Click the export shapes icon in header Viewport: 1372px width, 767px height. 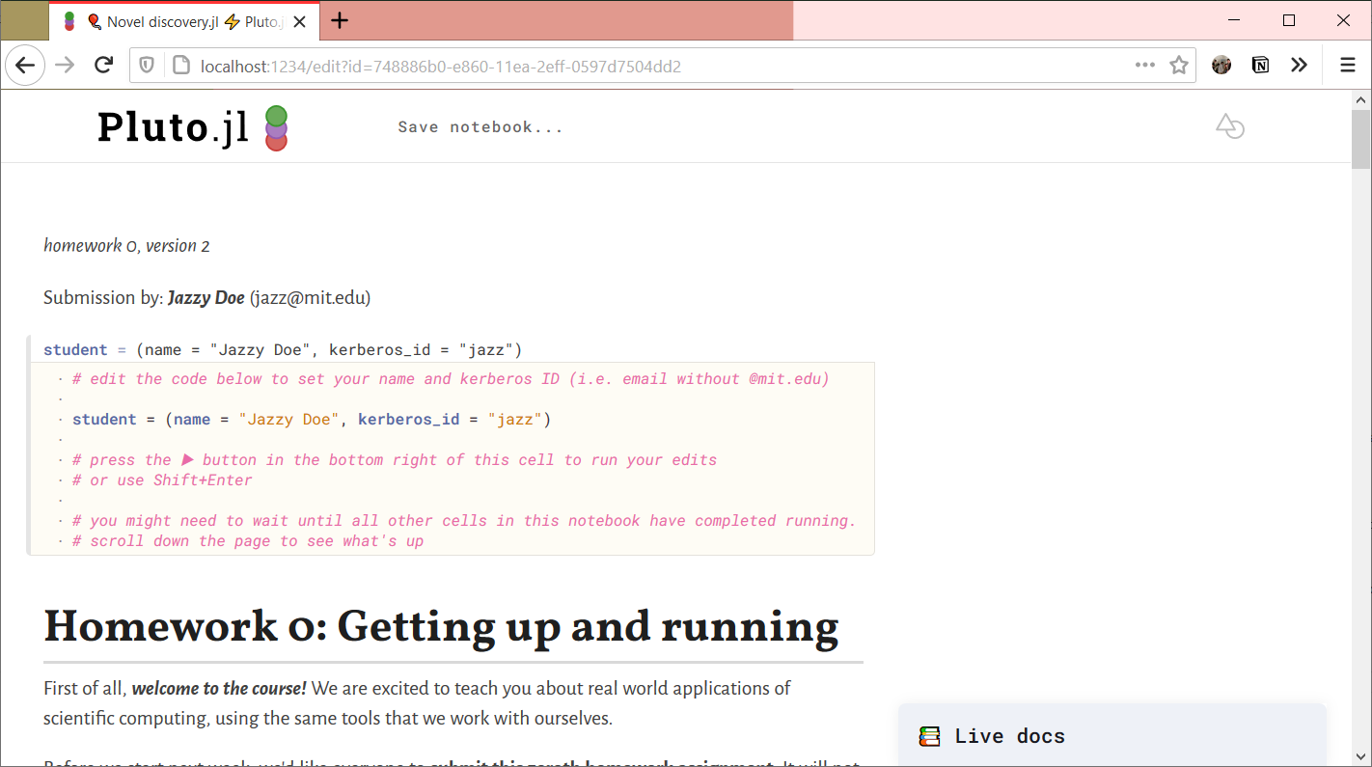(x=1229, y=126)
